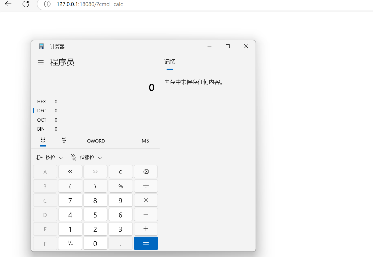Screen dimensions: 373x257
Task: Click the right shift >> key
Action: click(x=95, y=172)
